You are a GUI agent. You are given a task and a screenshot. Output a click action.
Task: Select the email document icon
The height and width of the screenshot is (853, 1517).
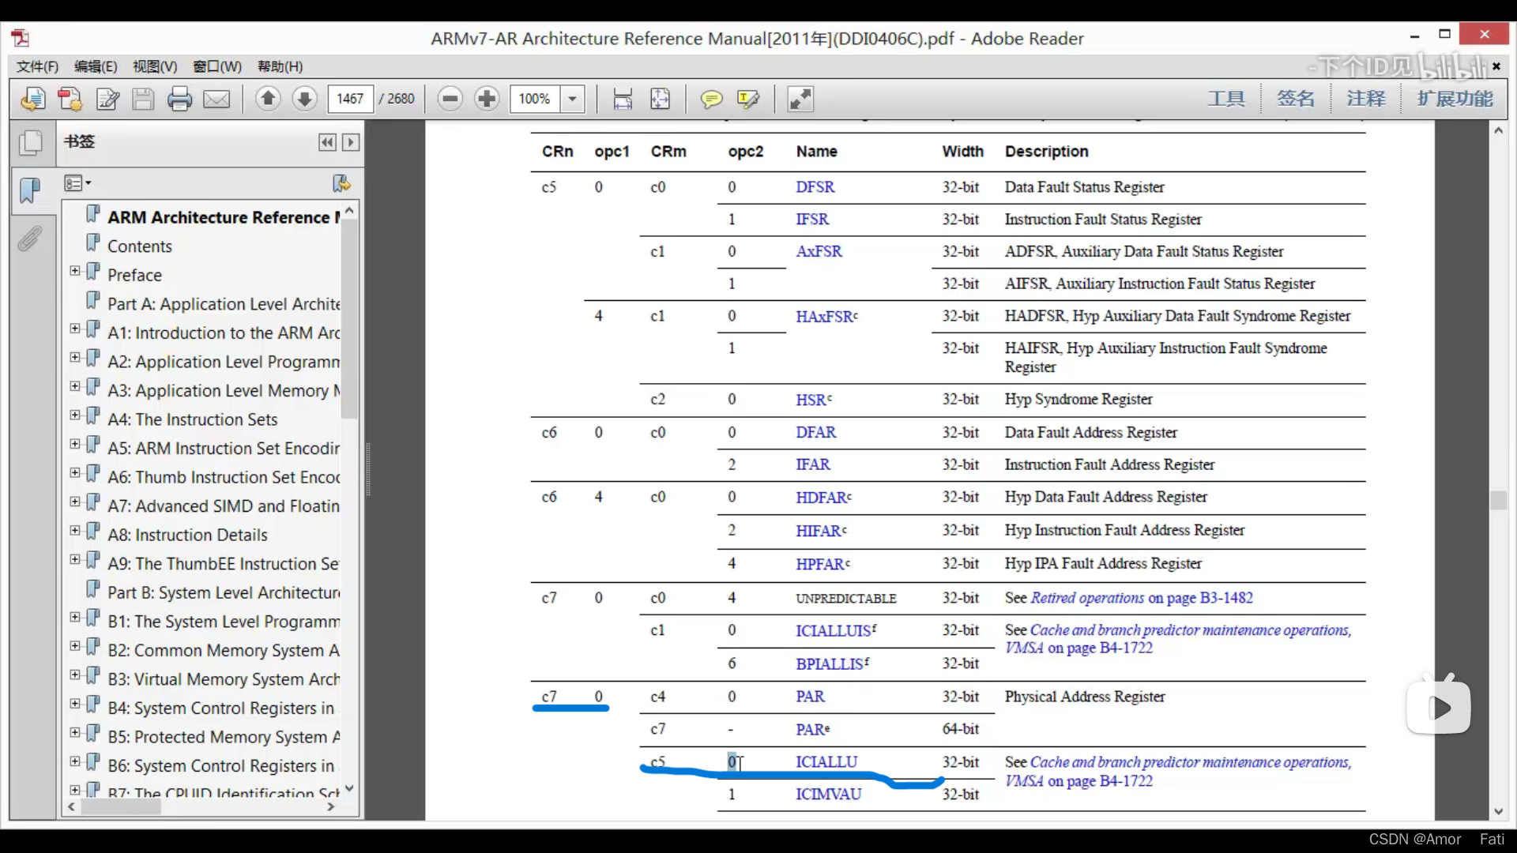point(216,98)
